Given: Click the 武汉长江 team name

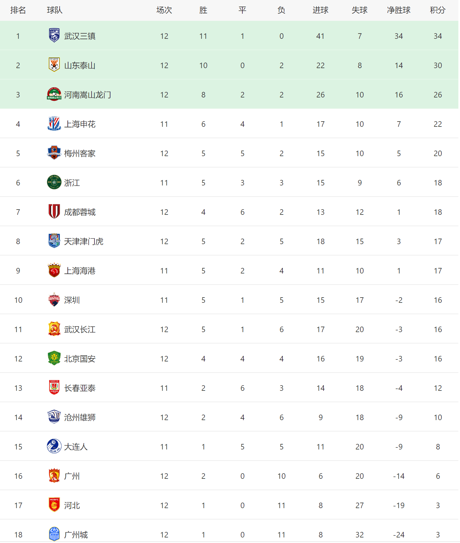Looking at the screenshot, I should (80, 330).
